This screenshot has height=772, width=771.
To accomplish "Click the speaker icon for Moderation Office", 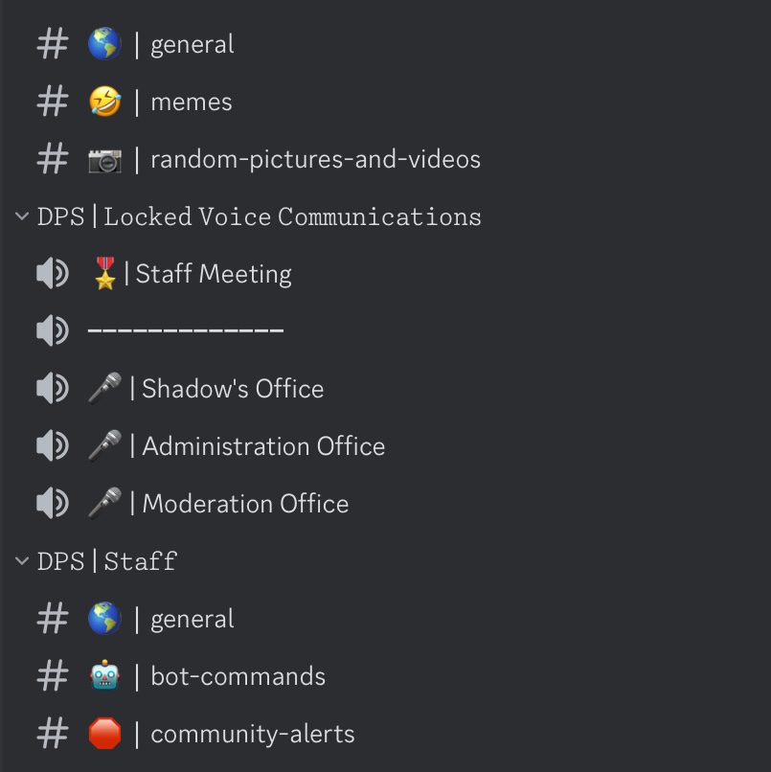I will click(53, 504).
